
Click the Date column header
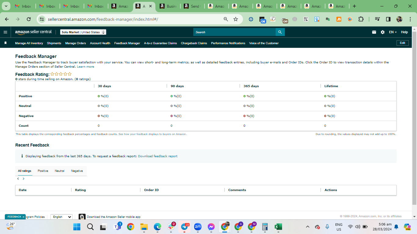[23, 190]
